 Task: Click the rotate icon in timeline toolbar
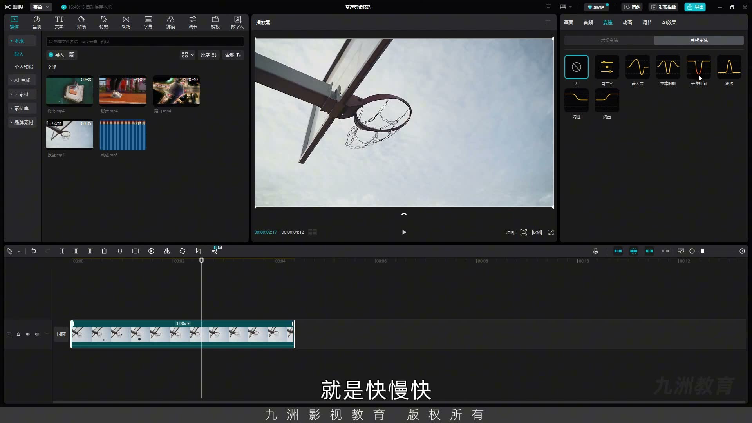tap(183, 251)
